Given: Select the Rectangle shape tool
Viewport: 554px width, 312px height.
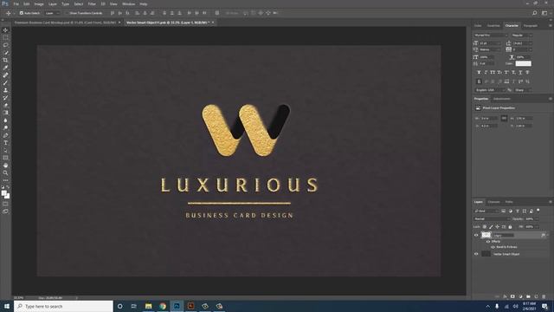Looking at the screenshot, I should click(5, 158).
